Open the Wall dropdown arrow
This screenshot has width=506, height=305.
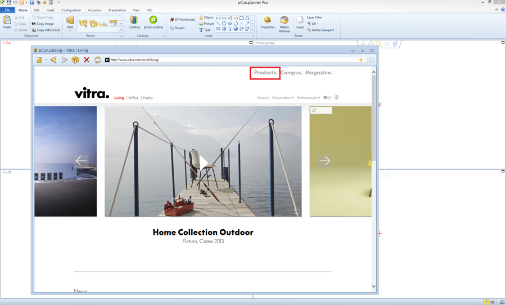click(70, 31)
